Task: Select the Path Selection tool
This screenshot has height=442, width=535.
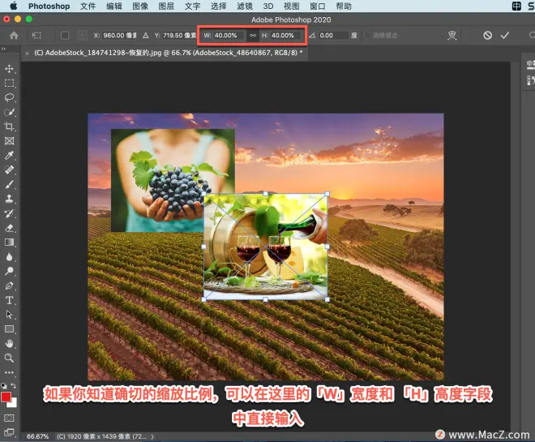Action: [9, 315]
